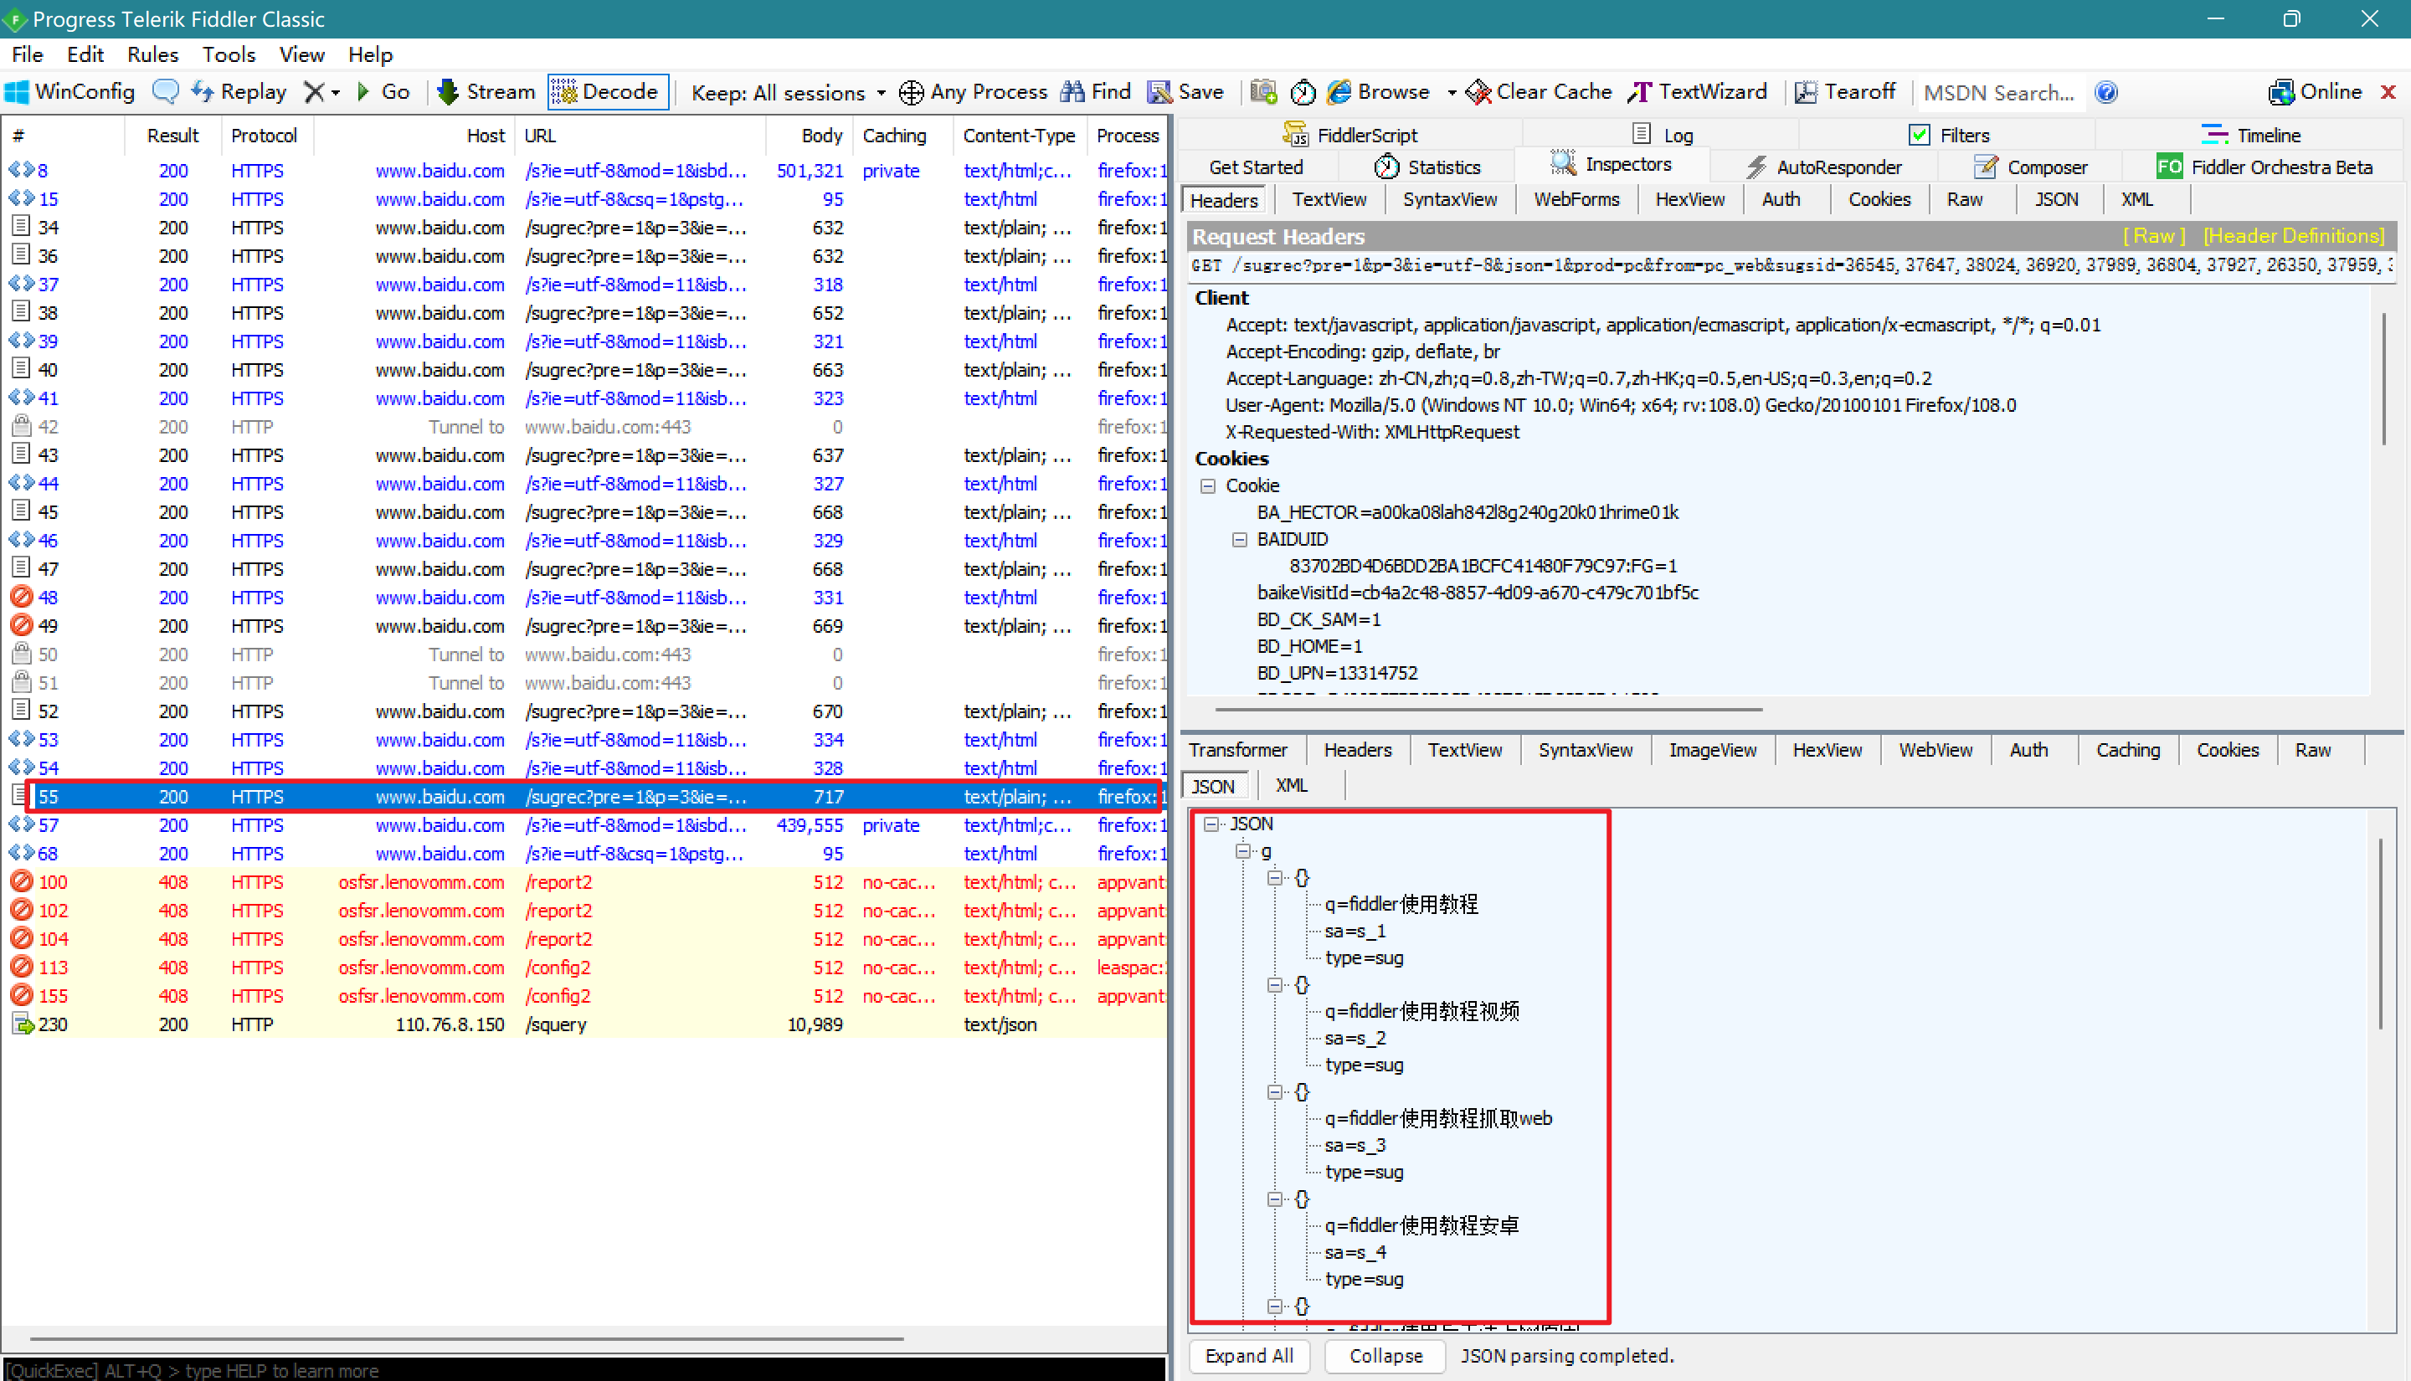Expand the third JSON object node
Viewport: 2411px width, 1381px height.
(x=1275, y=1091)
